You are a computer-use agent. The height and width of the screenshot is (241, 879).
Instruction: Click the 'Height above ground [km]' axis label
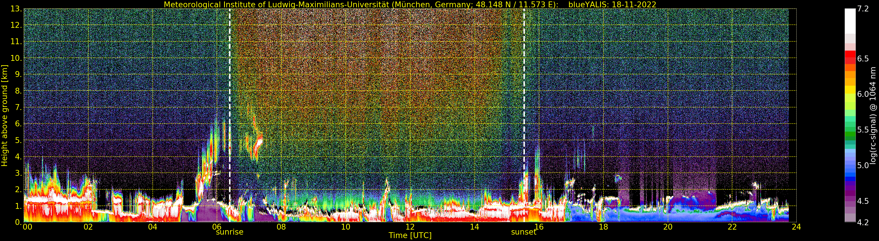[x=4, y=116]
